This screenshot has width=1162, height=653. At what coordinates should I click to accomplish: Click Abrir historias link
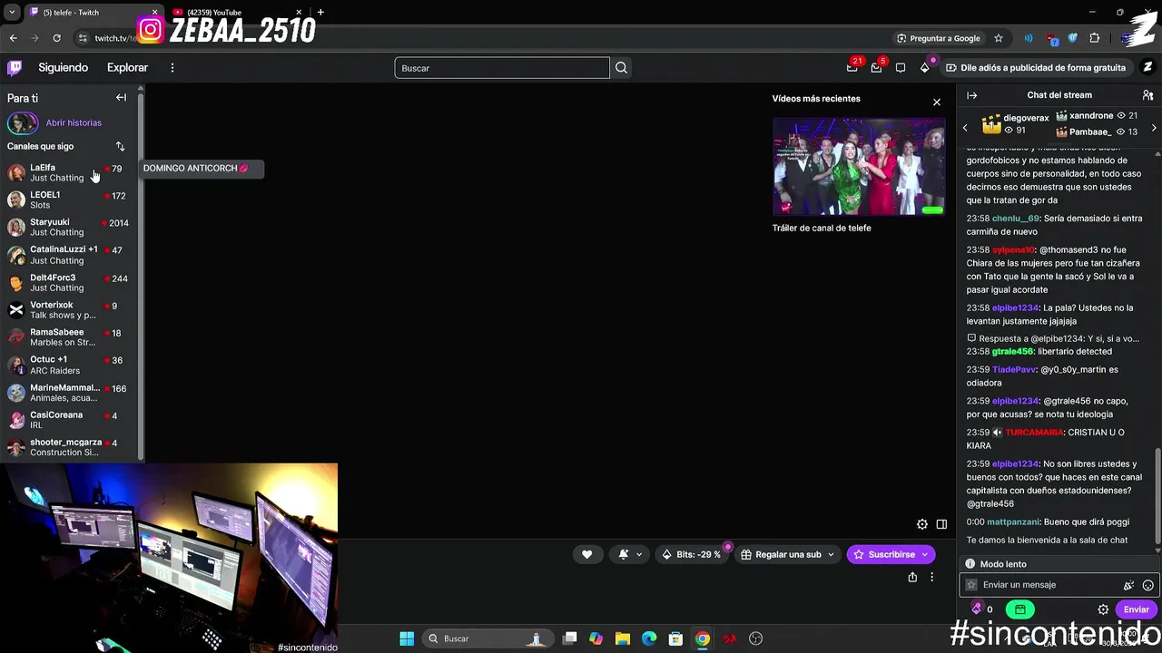(74, 122)
